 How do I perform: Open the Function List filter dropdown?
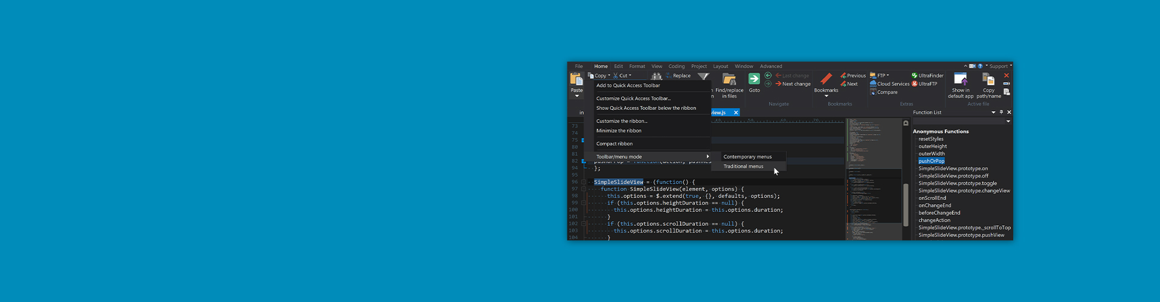(1008, 121)
